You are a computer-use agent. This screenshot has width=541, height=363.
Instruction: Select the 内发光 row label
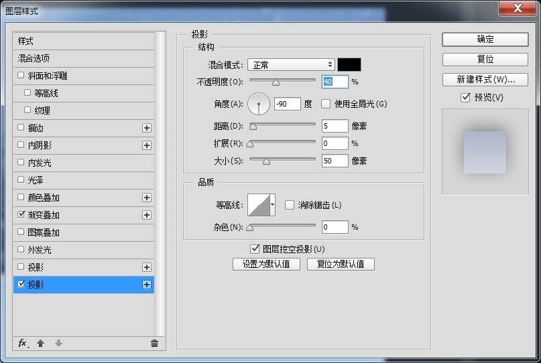40,163
